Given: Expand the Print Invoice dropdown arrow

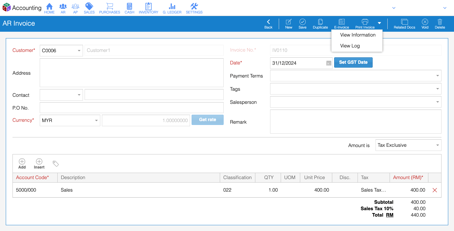Looking at the screenshot, I should [379, 23].
